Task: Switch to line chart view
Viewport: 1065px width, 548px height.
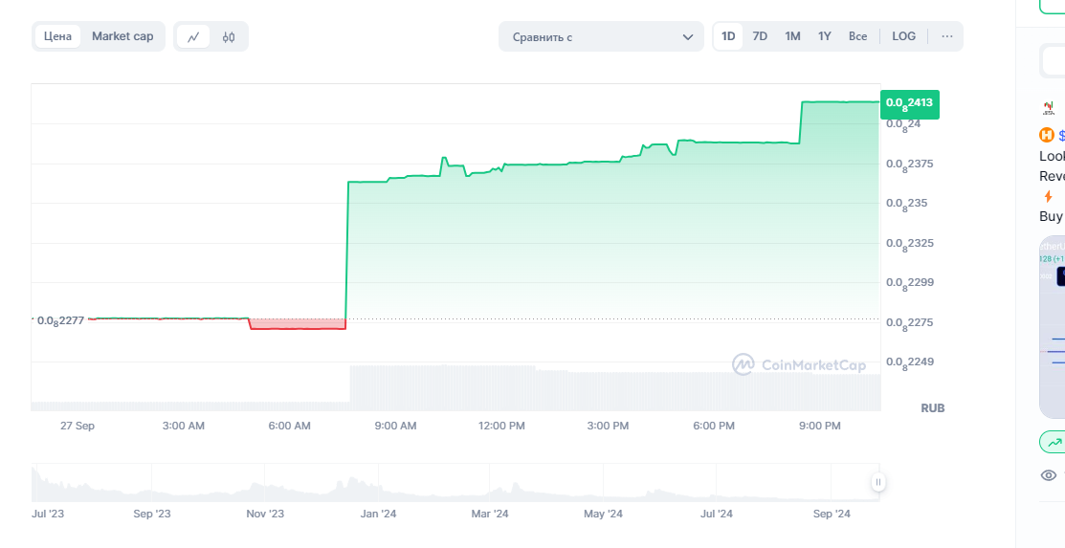Action: click(x=193, y=37)
